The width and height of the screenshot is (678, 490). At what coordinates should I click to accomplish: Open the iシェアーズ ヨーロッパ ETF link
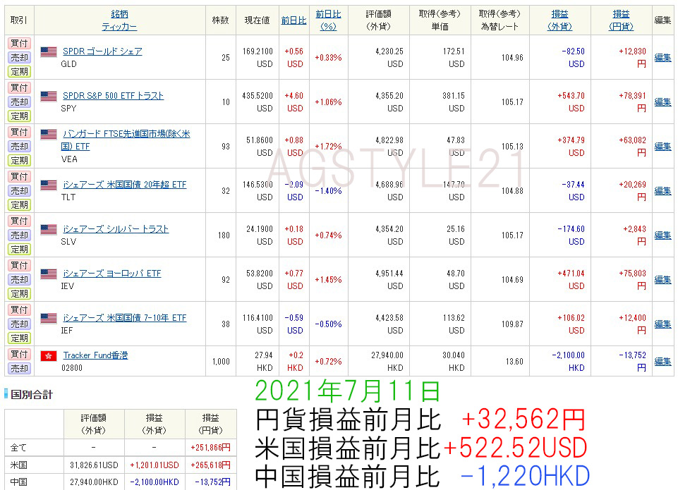pos(111,274)
